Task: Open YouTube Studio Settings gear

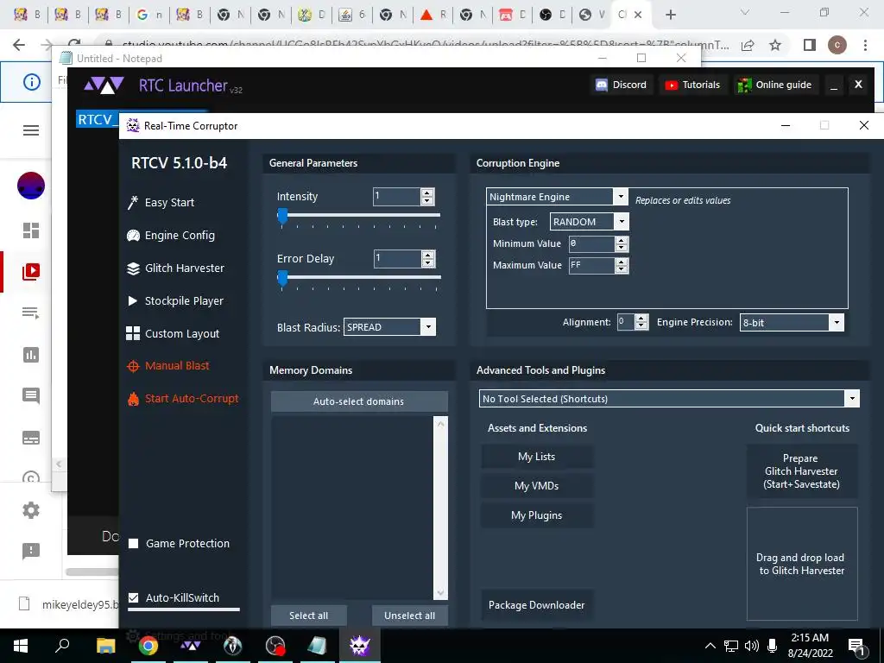Action: point(31,510)
